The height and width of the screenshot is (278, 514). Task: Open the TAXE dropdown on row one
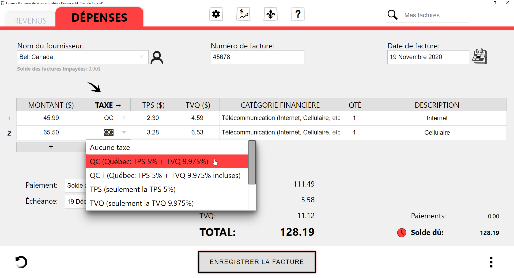pyautogui.click(x=124, y=118)
